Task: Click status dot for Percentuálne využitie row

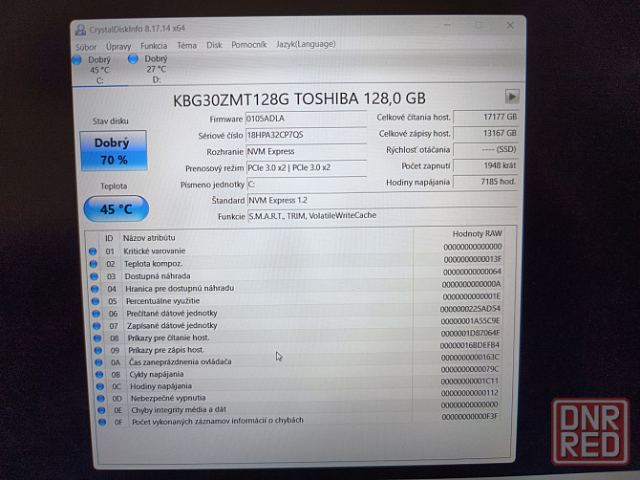Action: (x=96, y=301)
